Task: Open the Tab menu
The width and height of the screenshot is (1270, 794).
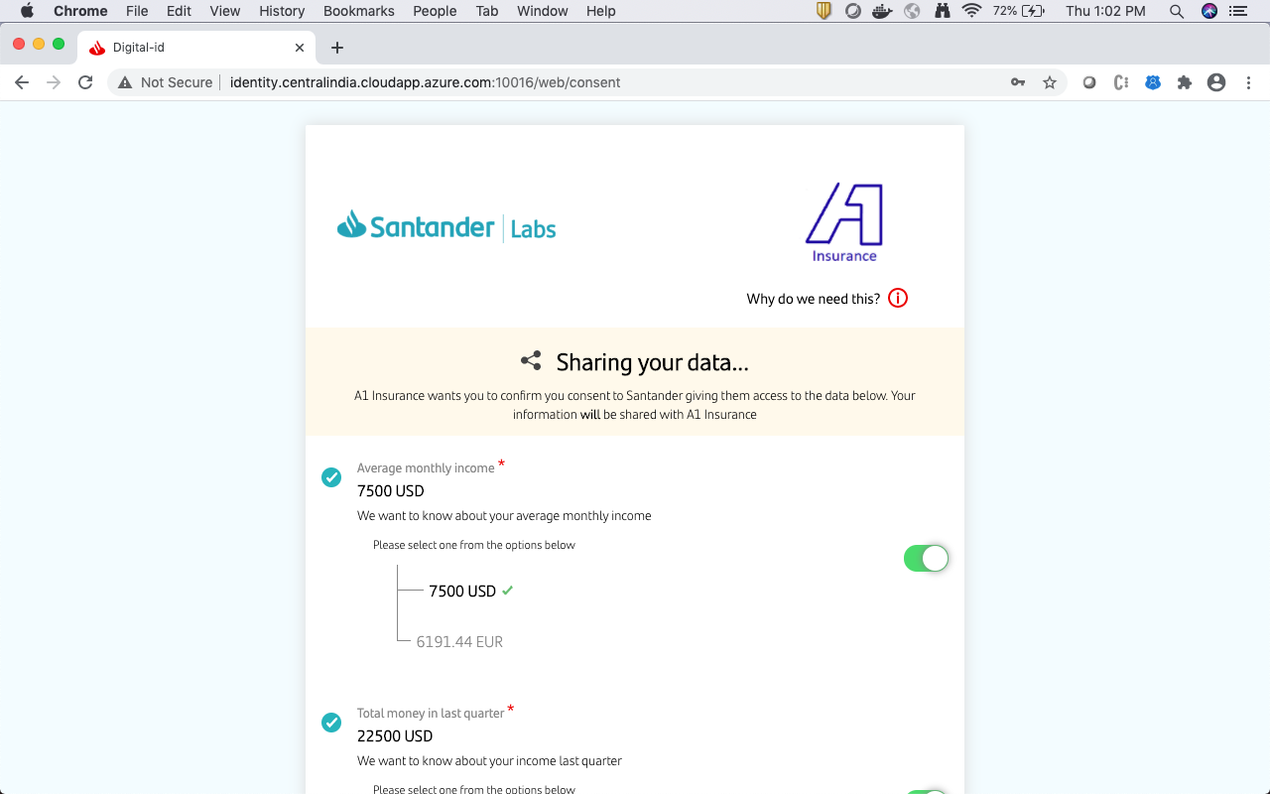Action: point(487,11)
